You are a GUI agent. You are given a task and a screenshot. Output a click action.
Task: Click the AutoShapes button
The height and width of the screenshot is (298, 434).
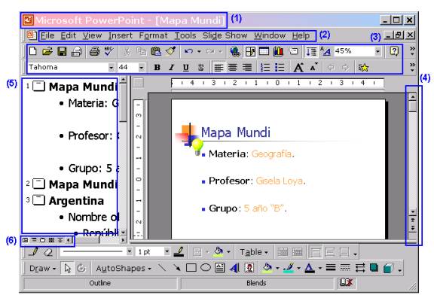(x=124, y=268)
